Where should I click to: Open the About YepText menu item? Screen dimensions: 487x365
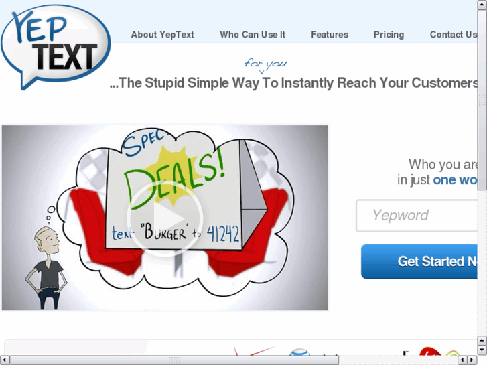point(162,34)
